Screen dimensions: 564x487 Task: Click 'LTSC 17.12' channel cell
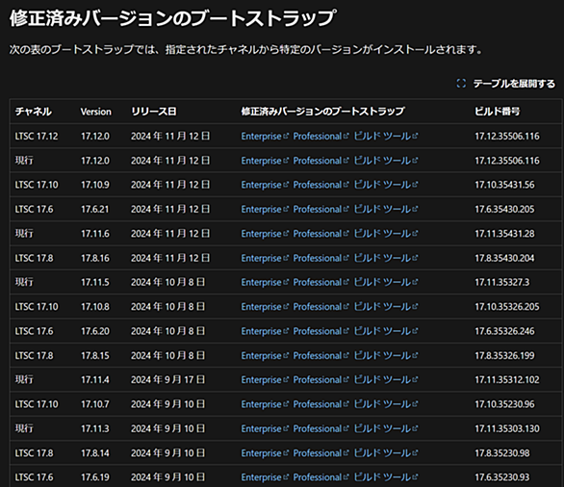(x=37, y=137)
